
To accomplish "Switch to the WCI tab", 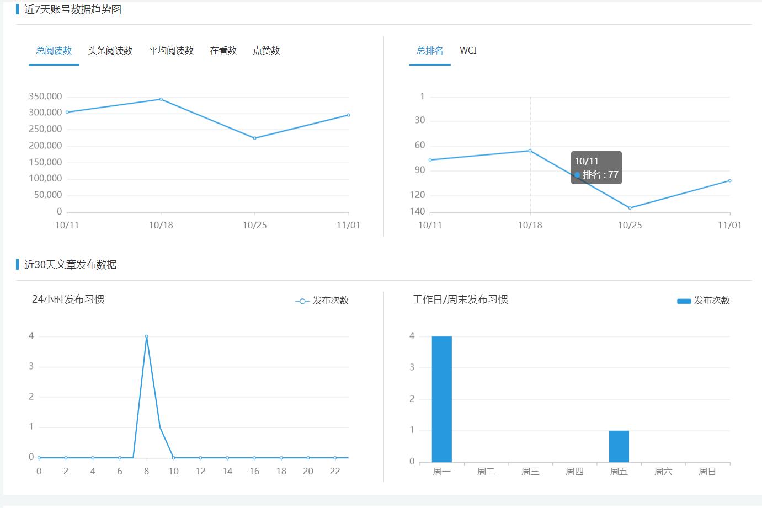I will [468, 50].
